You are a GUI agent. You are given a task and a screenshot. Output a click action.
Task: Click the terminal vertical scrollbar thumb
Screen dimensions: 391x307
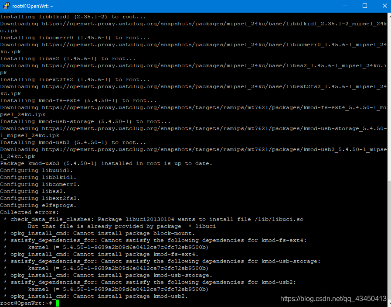[x=390, y=239]
